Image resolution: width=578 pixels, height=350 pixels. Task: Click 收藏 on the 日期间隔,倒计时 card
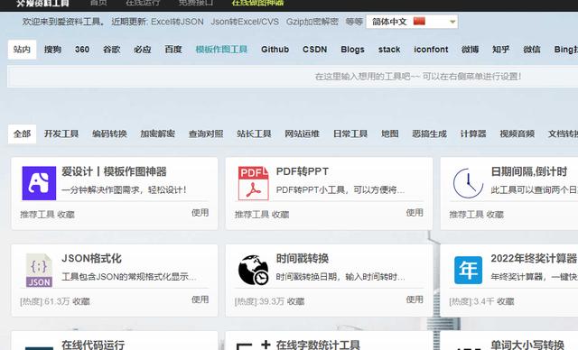[495, 215]
